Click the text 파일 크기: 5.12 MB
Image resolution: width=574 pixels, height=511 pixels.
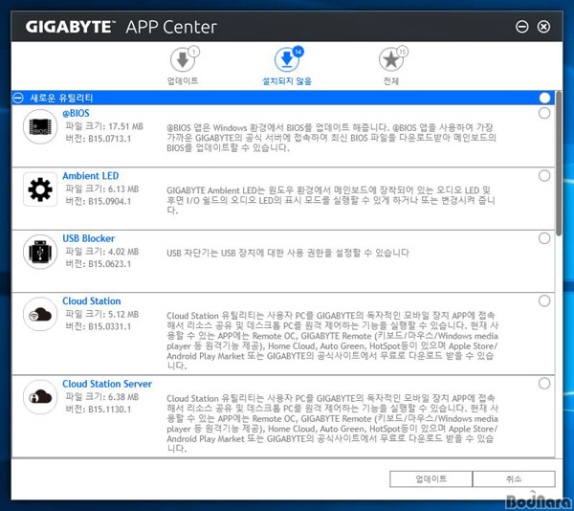coord(102,314)
